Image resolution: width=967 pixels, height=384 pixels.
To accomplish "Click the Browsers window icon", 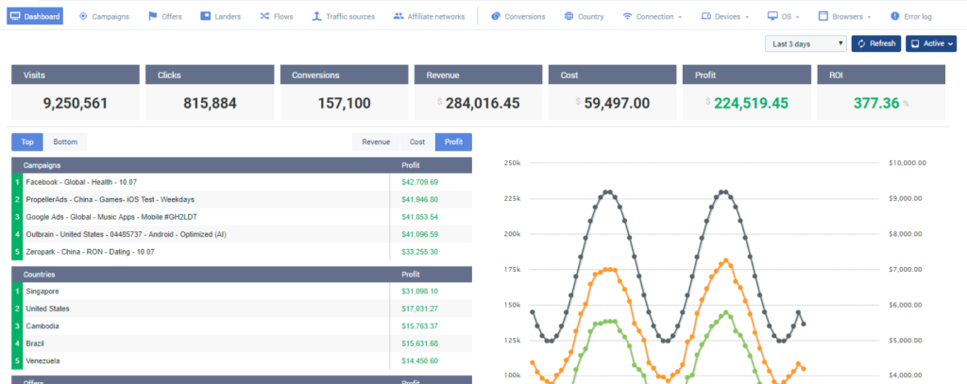I will pos(823,16).
